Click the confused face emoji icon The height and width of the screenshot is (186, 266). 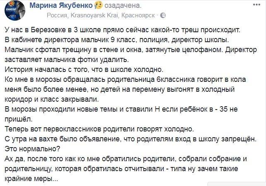pos(99,5)
